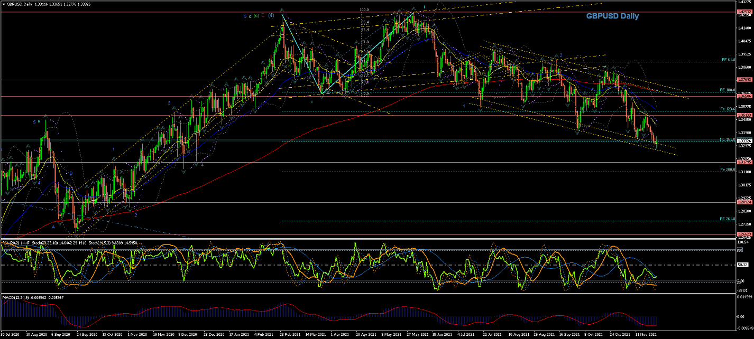Select the 'FE 100.0' Fibonacci expansion label
The height and width of the screenshot is (339, 754).
point(728,90)
